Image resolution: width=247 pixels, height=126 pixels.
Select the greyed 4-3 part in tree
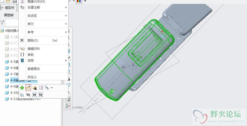point(14,49)
